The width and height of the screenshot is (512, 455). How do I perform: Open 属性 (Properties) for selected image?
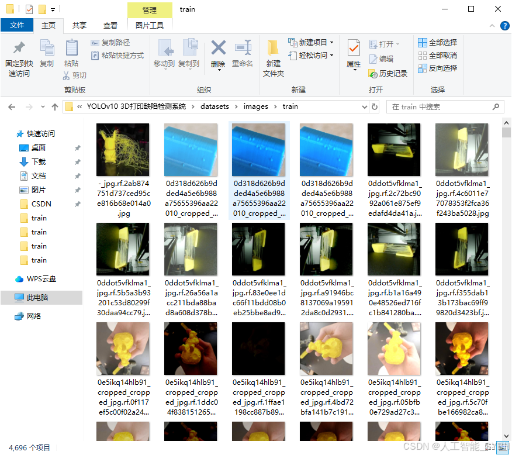pos(354,56)
